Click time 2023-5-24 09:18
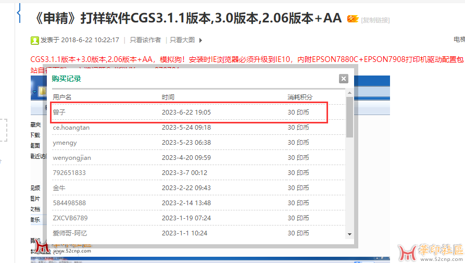Image resolution: width=465 pixels, height=263 pixels. tap(186, 128)
